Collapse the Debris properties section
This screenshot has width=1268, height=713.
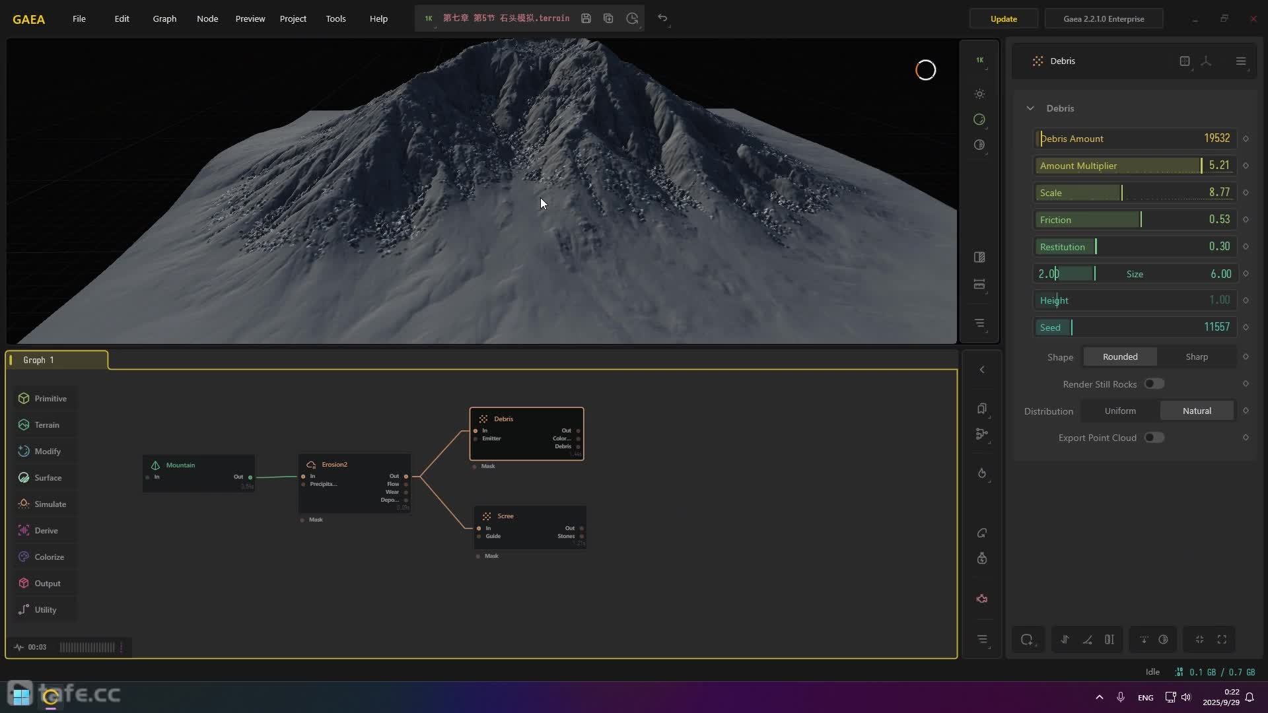1030,108
